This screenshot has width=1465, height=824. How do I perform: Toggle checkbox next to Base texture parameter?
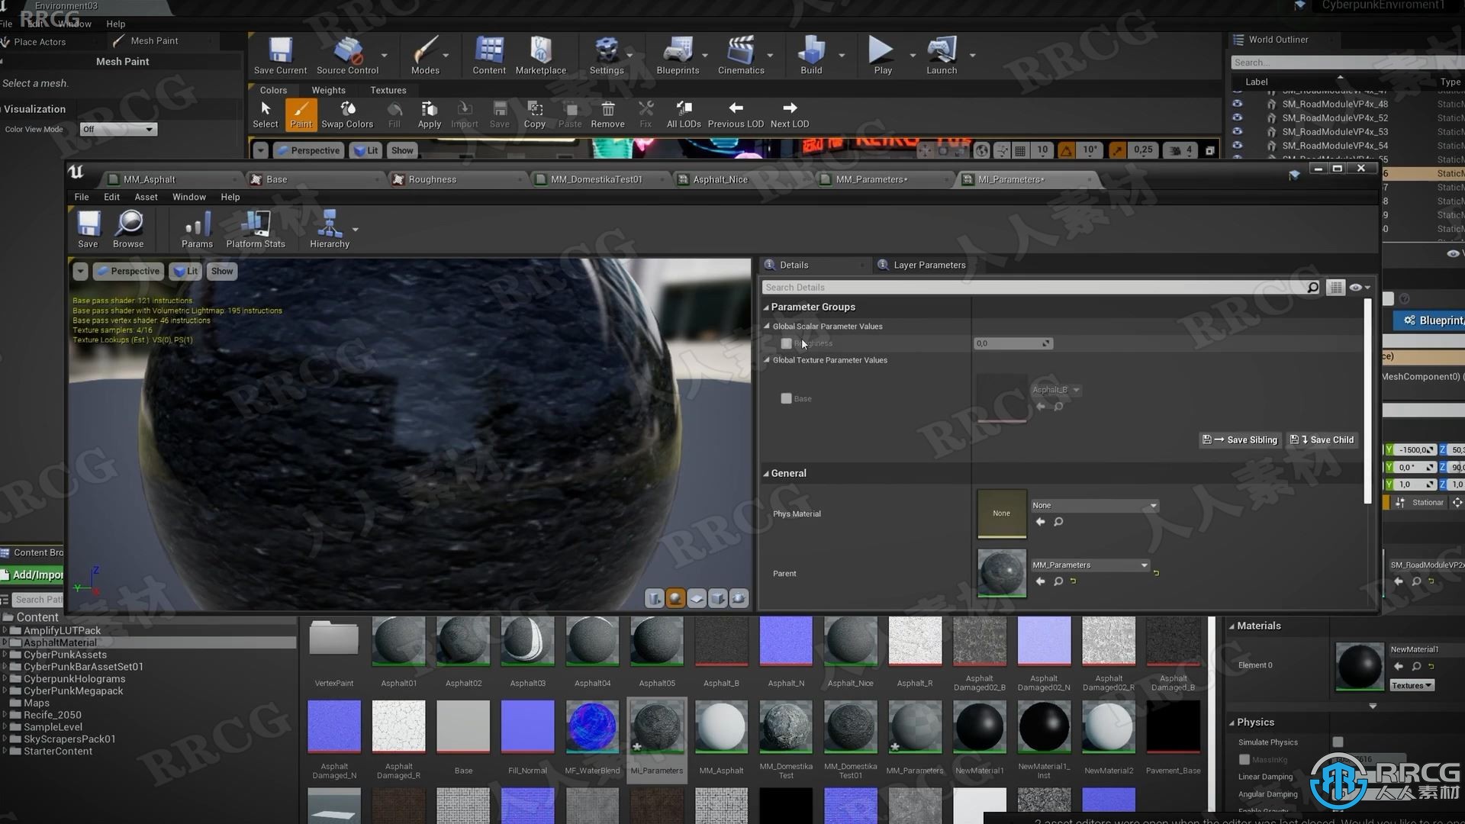point(786,398)
